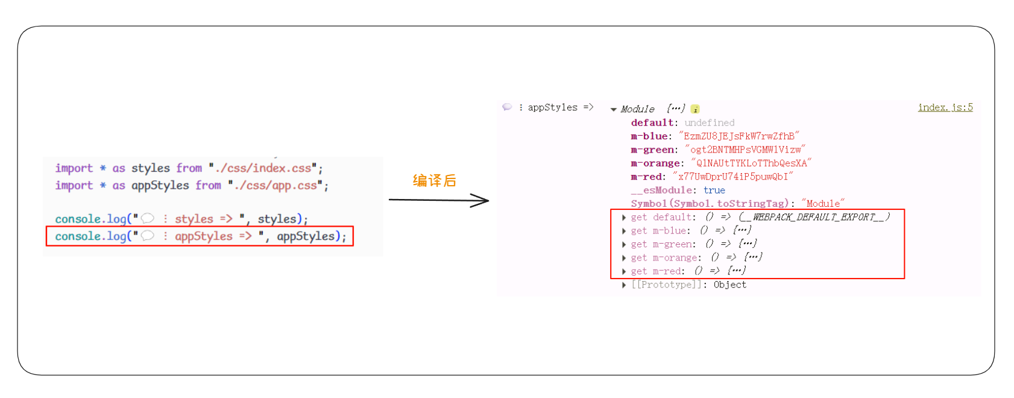The image size is (1014, 398).
Task: Select the m-red value "x77UwDprU74iP5puwQbI"
Action: pos(733,177)
